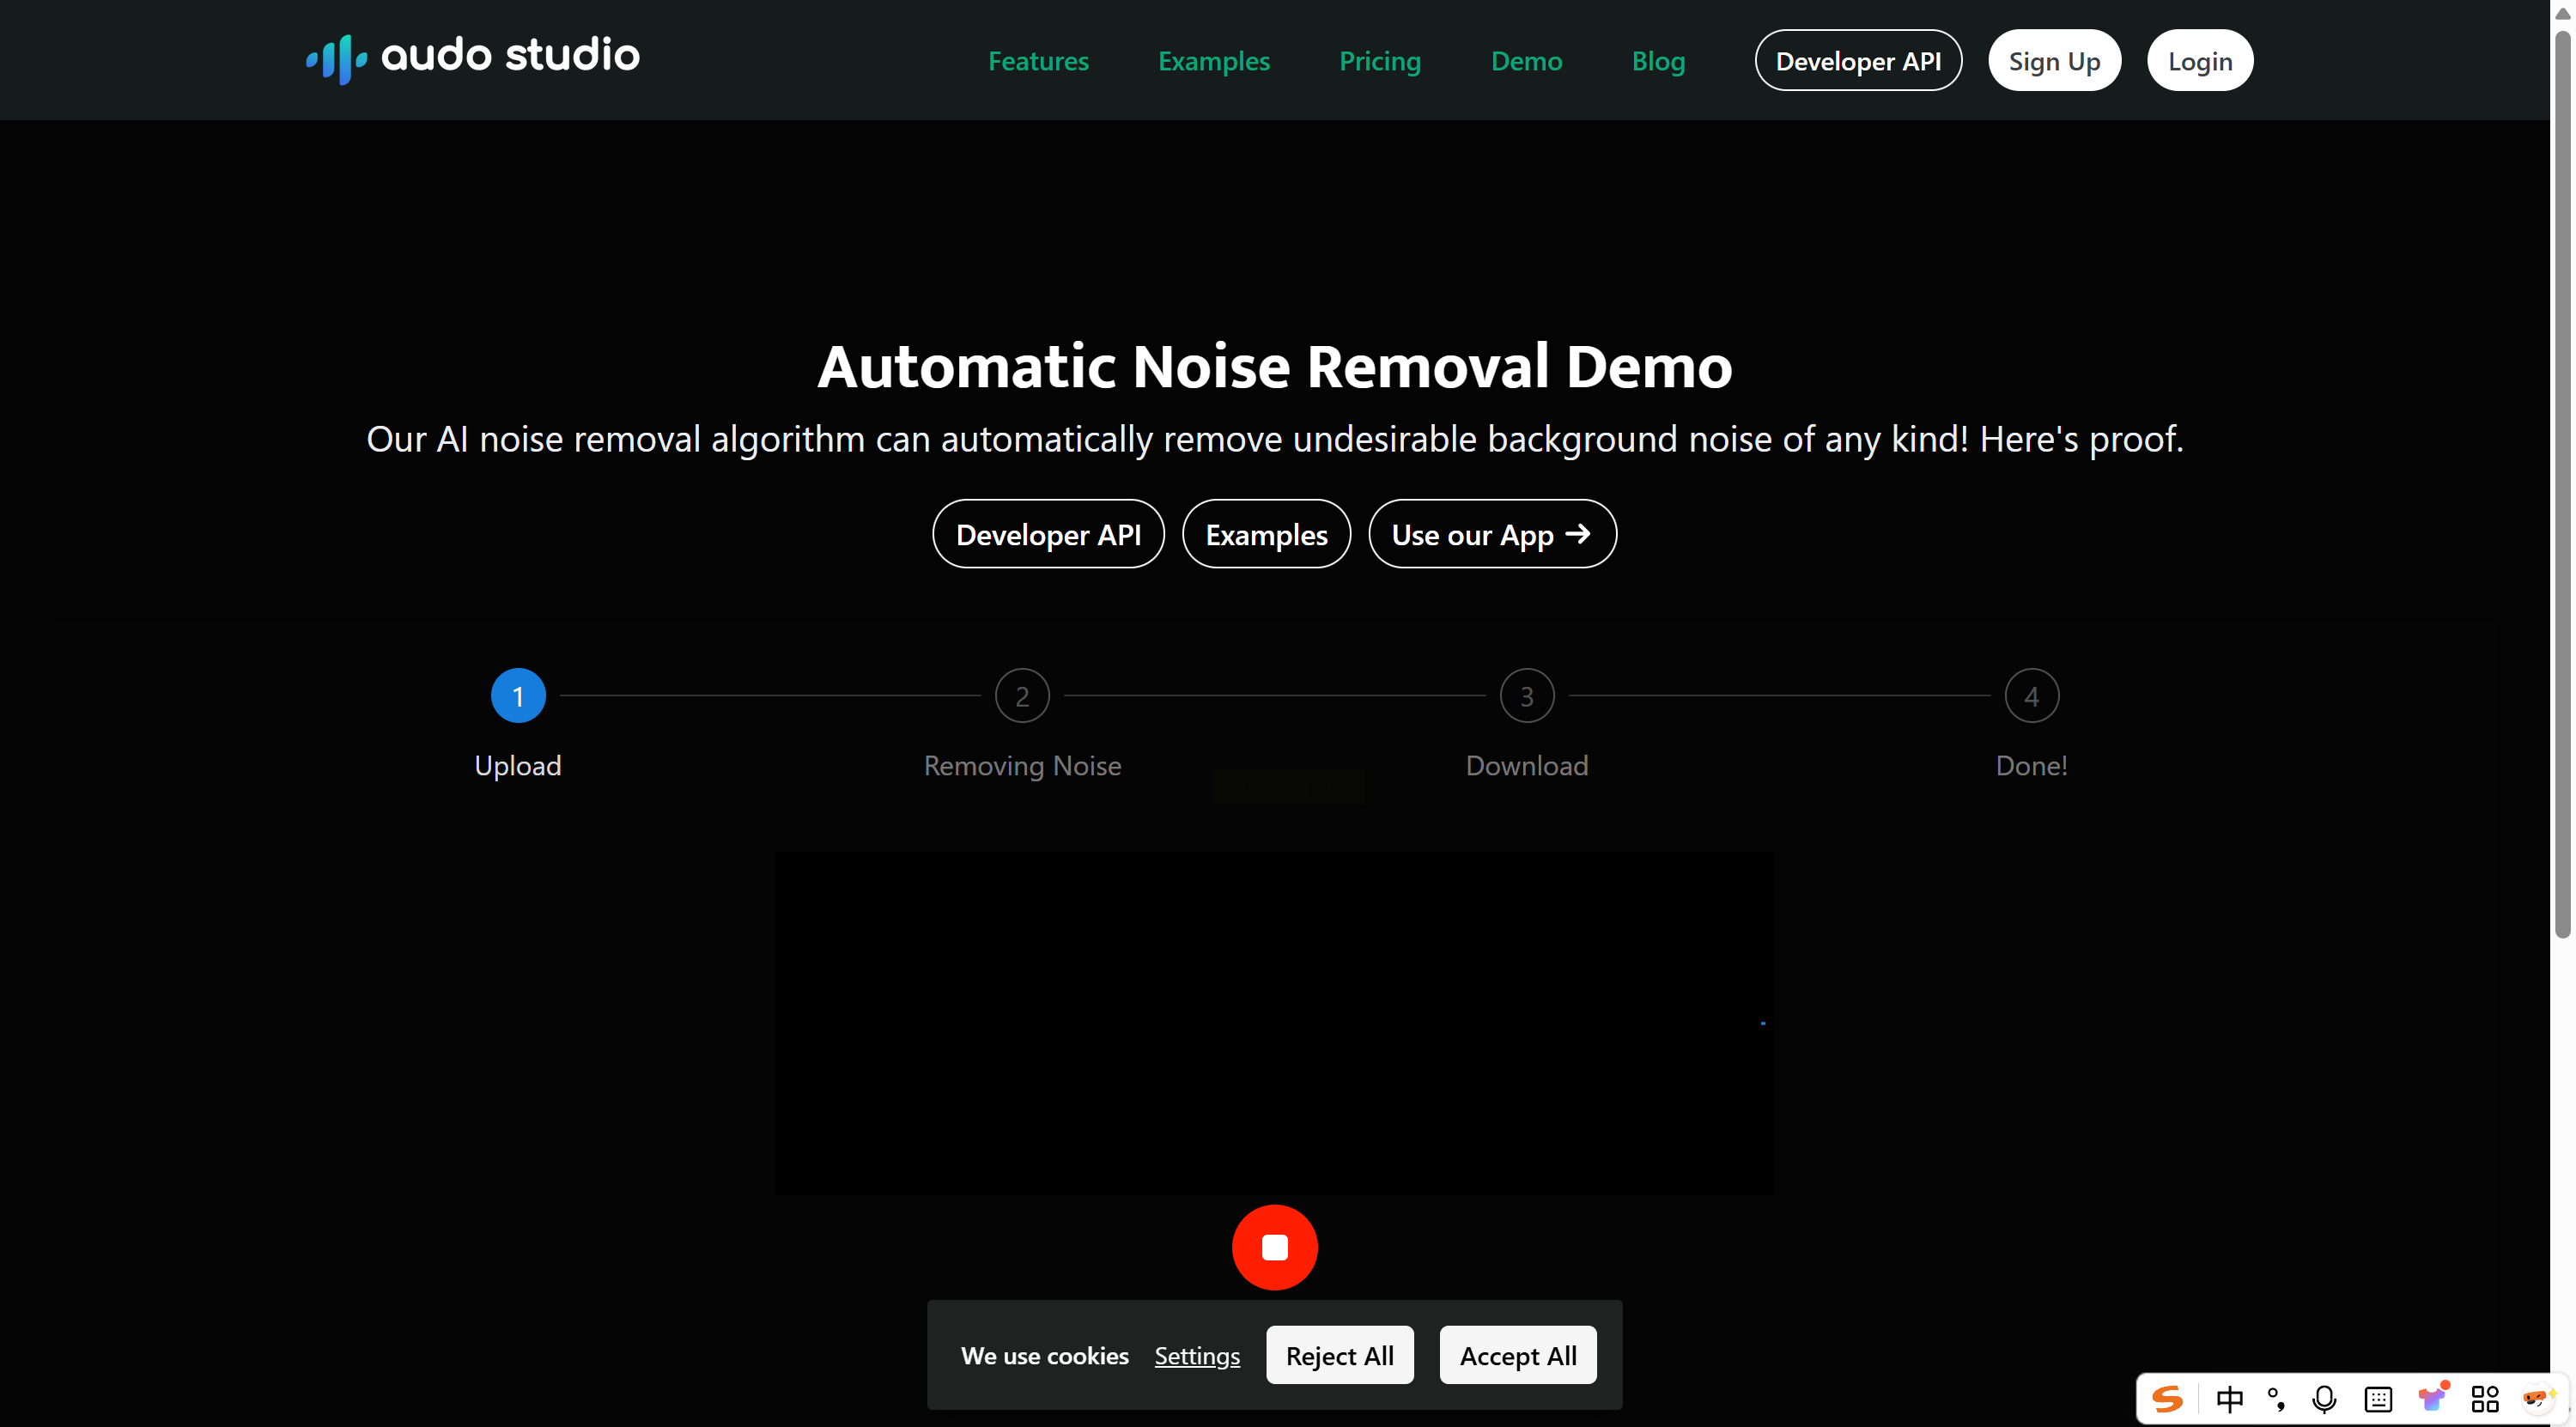2576x1427 pixels.
Task: Click the audo studio logo
Action: [x=472, y=58]
